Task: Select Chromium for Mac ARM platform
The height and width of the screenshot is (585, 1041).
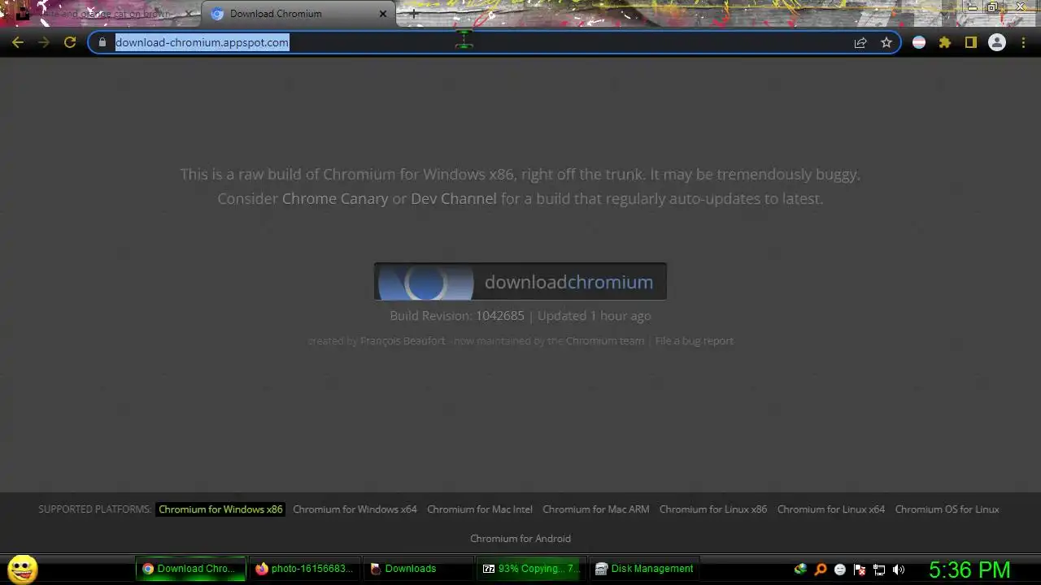Action: [x=596, y=509]
